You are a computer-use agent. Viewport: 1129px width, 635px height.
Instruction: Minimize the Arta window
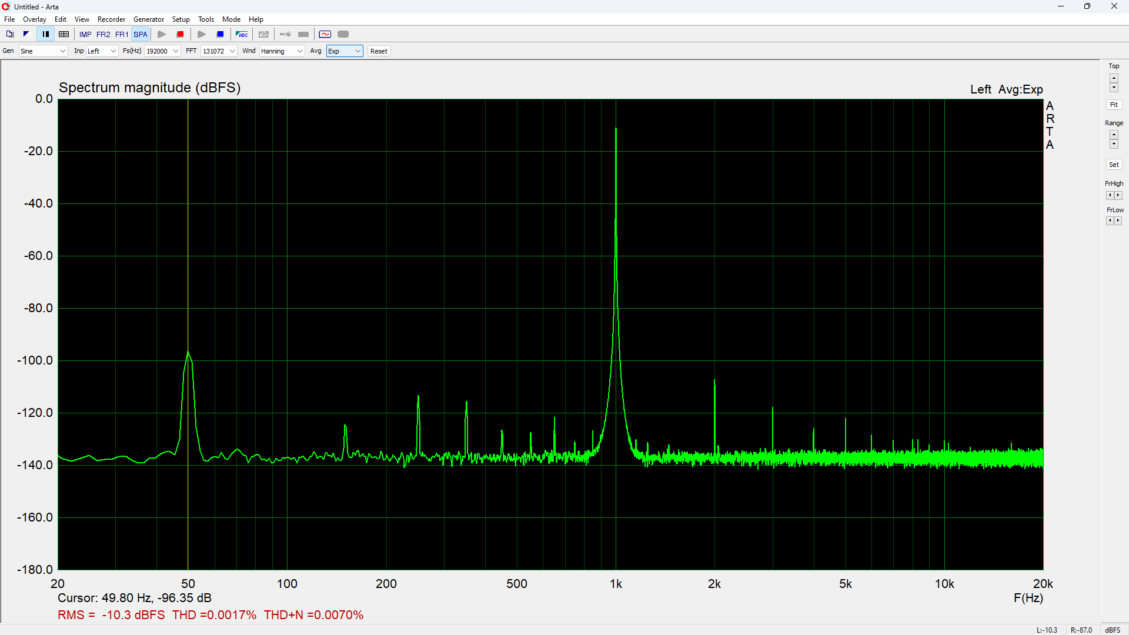coord(1061,6)
